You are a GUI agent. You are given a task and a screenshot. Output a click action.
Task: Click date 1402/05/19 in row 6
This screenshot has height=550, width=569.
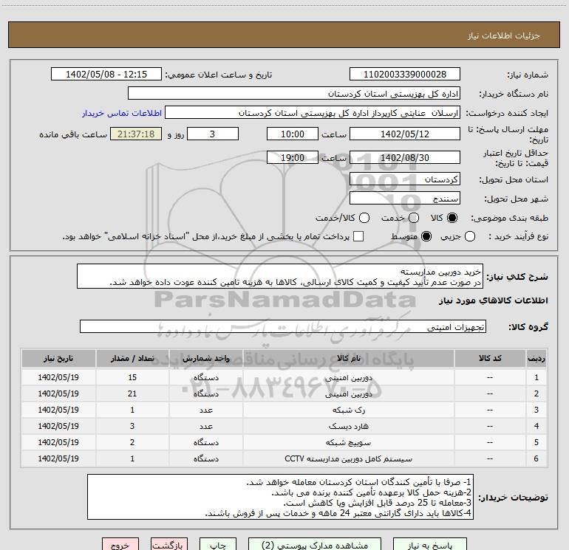pyautogui.click(x=58, y=458)
